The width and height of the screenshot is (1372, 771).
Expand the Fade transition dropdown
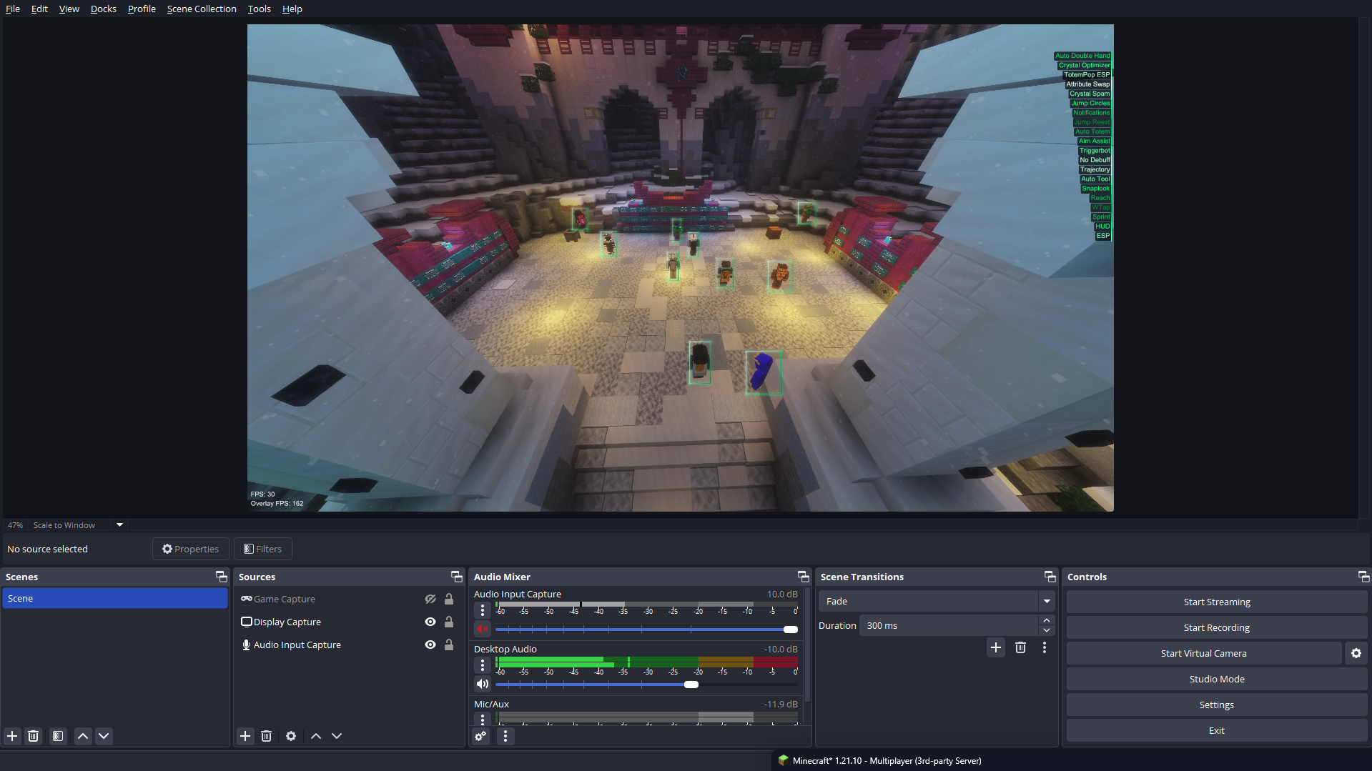1047,601
